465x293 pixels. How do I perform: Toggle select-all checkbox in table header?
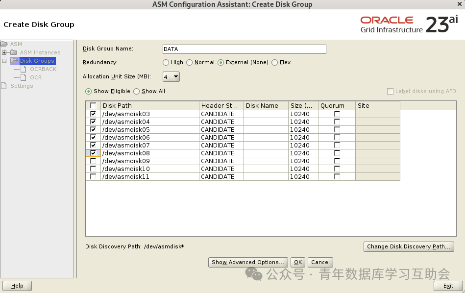93,105
